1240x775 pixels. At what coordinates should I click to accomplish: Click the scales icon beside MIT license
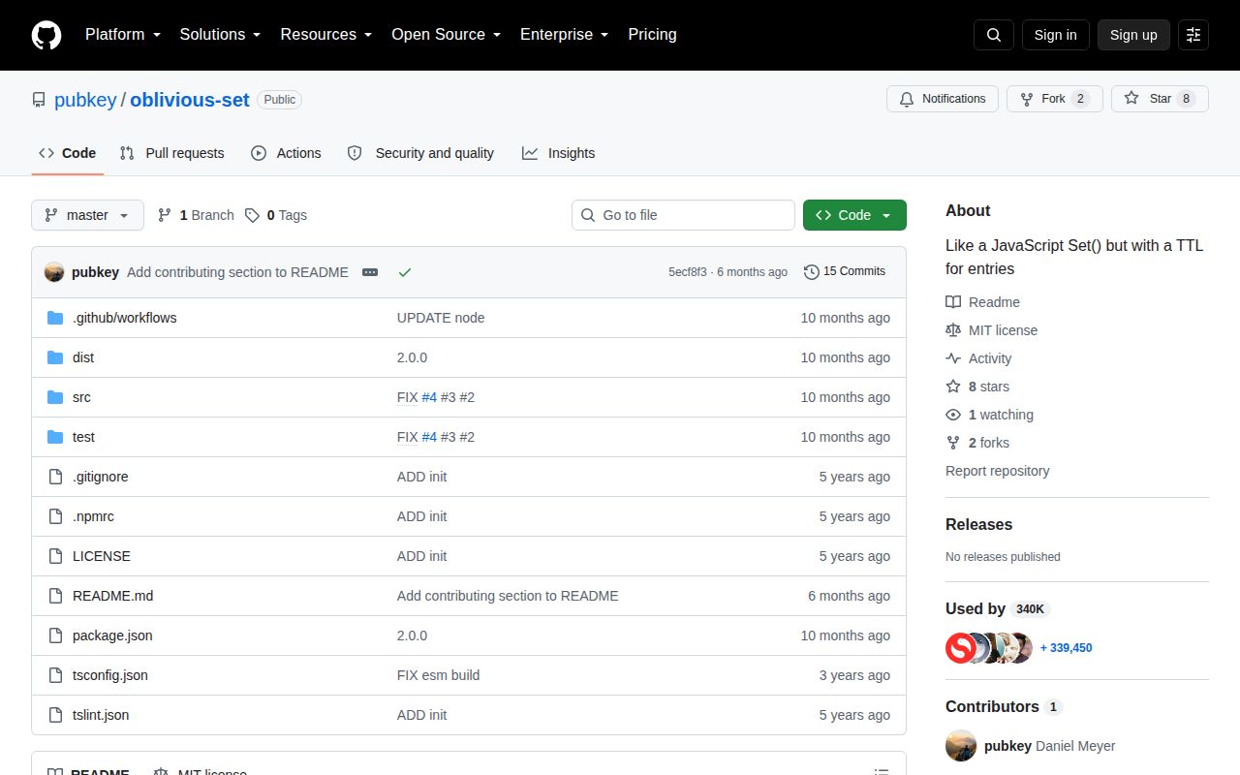point(953,330)
